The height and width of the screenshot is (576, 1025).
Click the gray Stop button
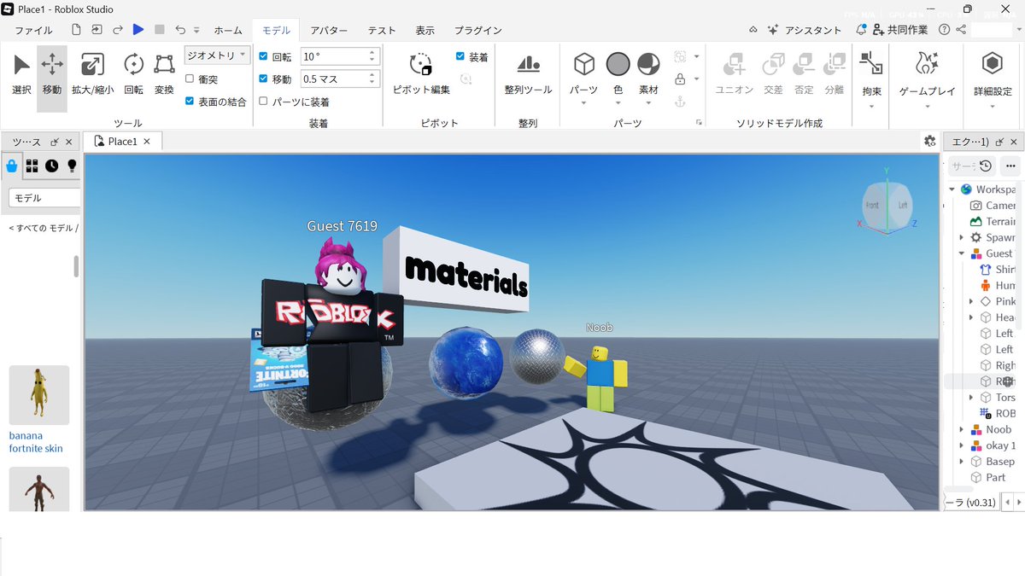[x=160, y=29]
